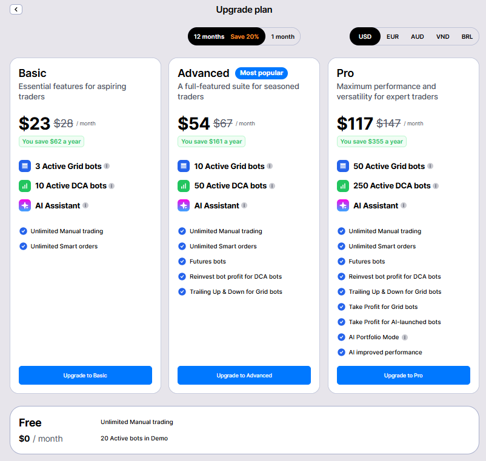Image resolution: width=486 pixels, height=461 pixels.
Task: Click Upgrade to Basic
Action: tap(85, 375)
